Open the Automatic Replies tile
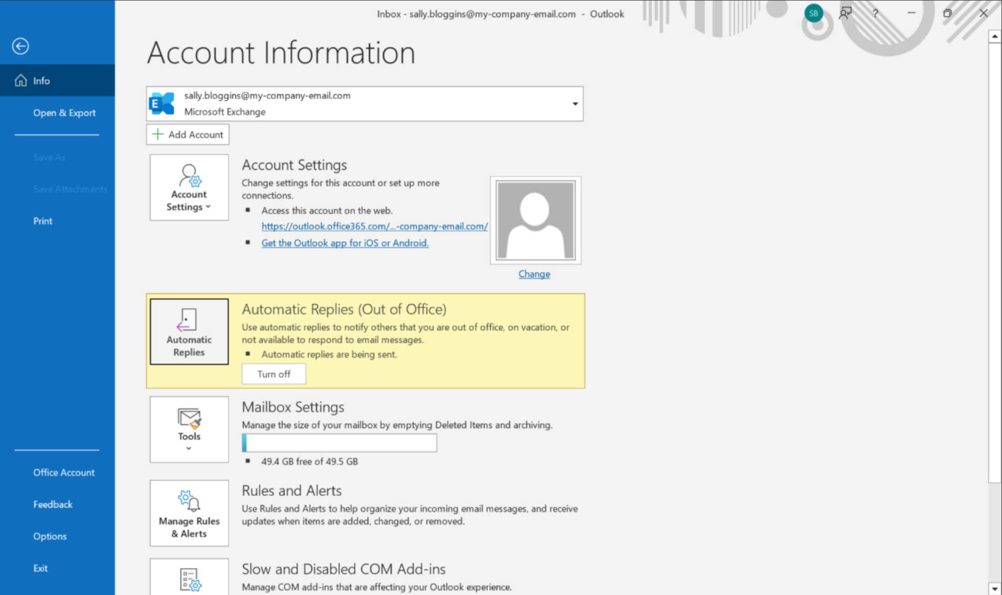 (x=189, y=332)
